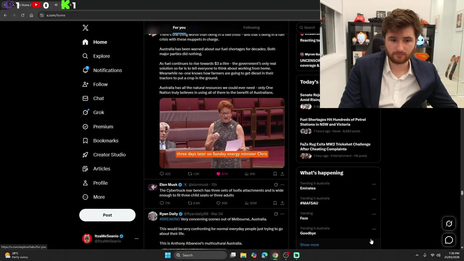Open Emirates trending topic
The width and height of the screenshot is (464, 261).
click(x=308, y=188)
